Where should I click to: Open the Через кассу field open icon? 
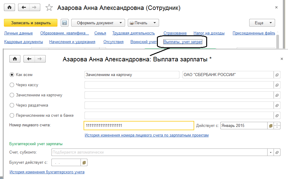(277, 85)
